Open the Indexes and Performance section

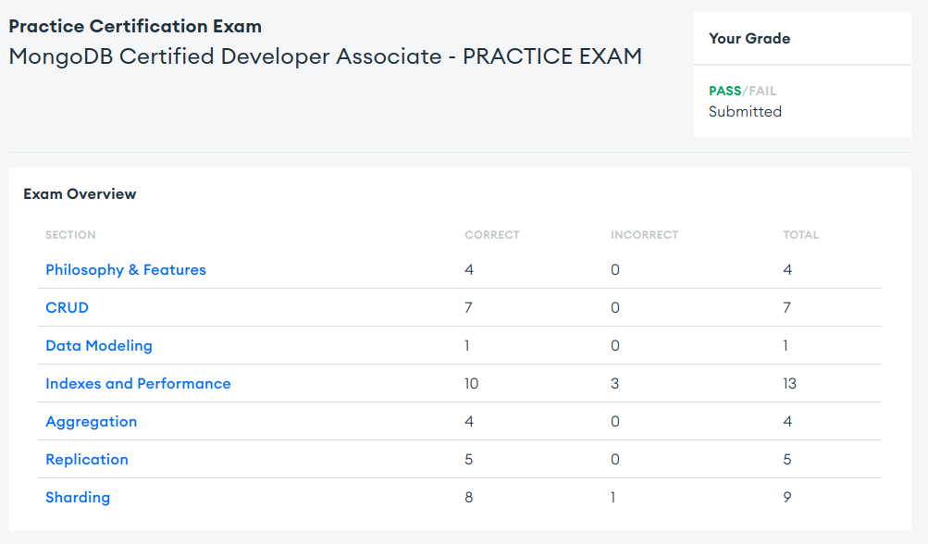pyautogui.click(x=138, y=383)
